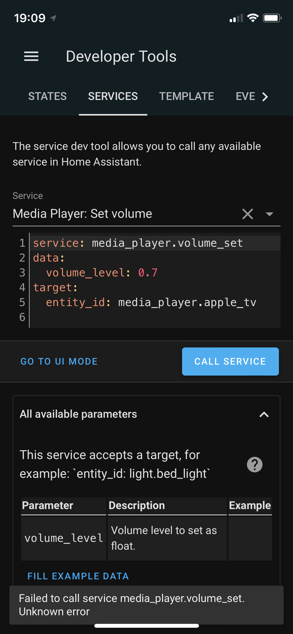Select the Media Player: Set volume service field
This screenshot has height=634, width=293.
coord(82,213)
